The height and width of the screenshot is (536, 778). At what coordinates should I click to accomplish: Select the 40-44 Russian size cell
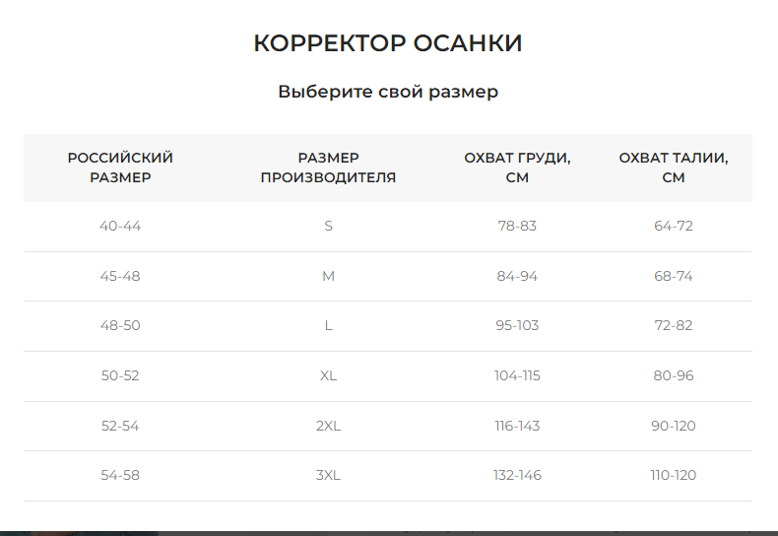(x=120, y=226)
